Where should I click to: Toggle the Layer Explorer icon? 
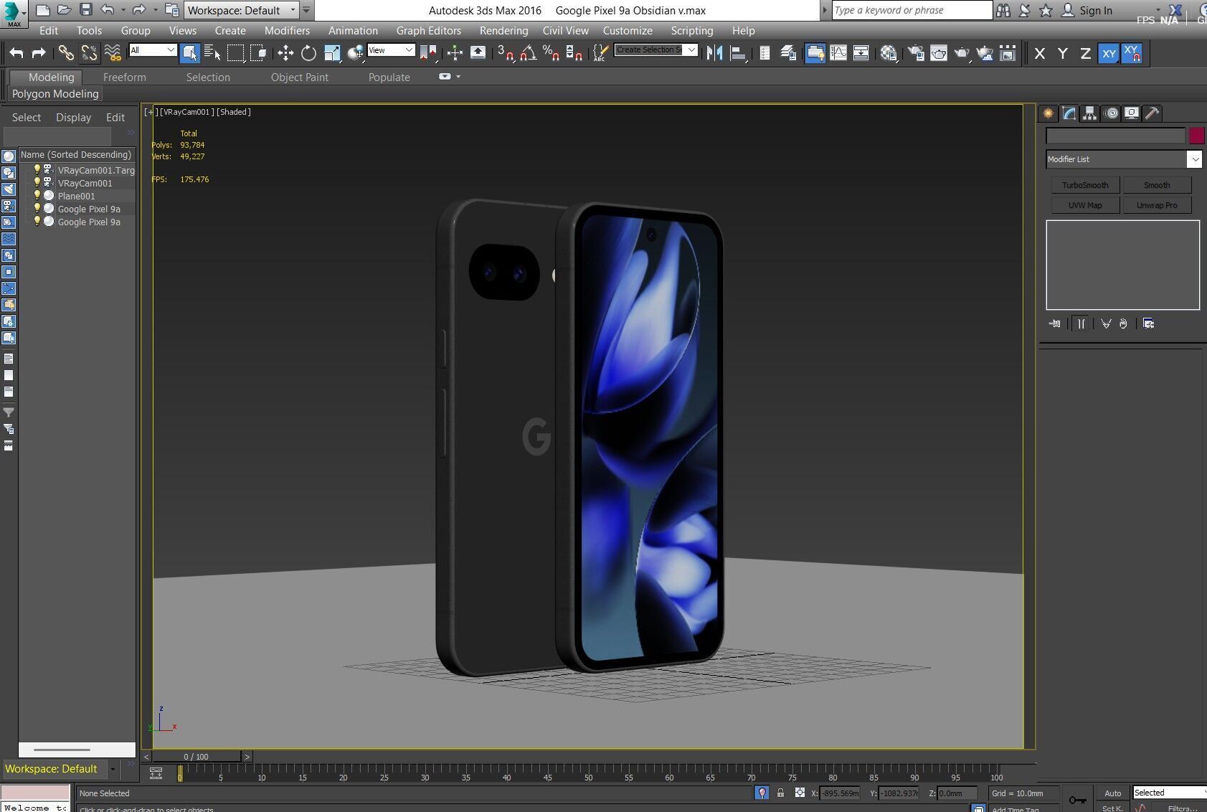[787, 53]
